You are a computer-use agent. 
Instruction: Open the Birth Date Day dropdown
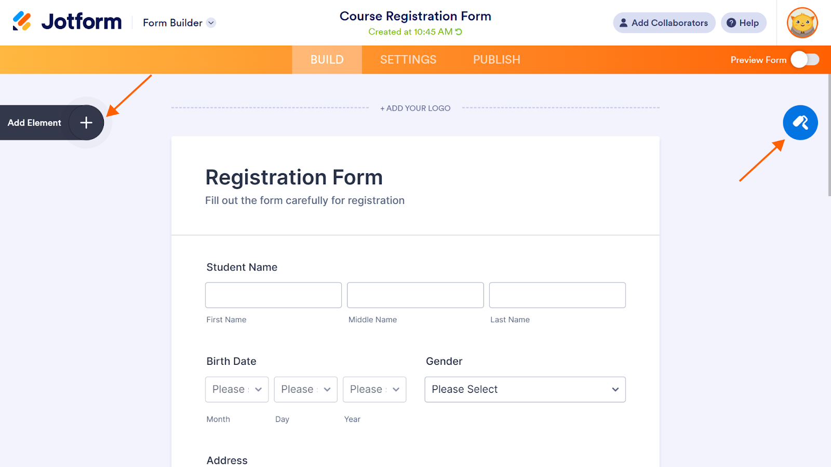click(x=305, y=389)
